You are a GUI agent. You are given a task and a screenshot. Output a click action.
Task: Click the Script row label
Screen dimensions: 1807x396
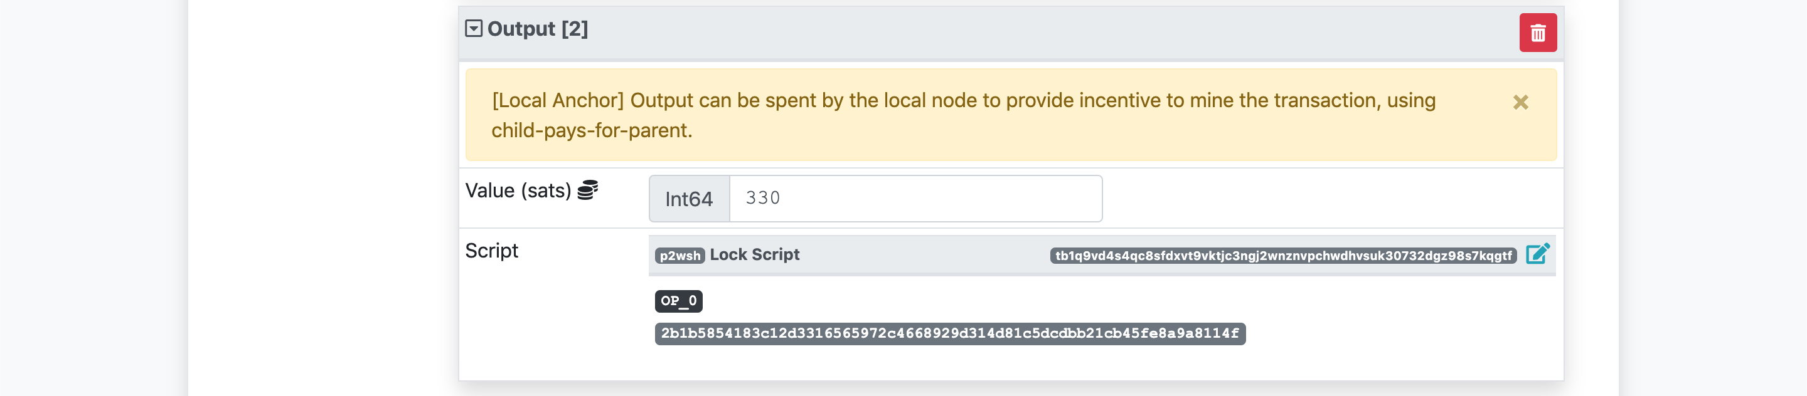[x=491, y=251]
